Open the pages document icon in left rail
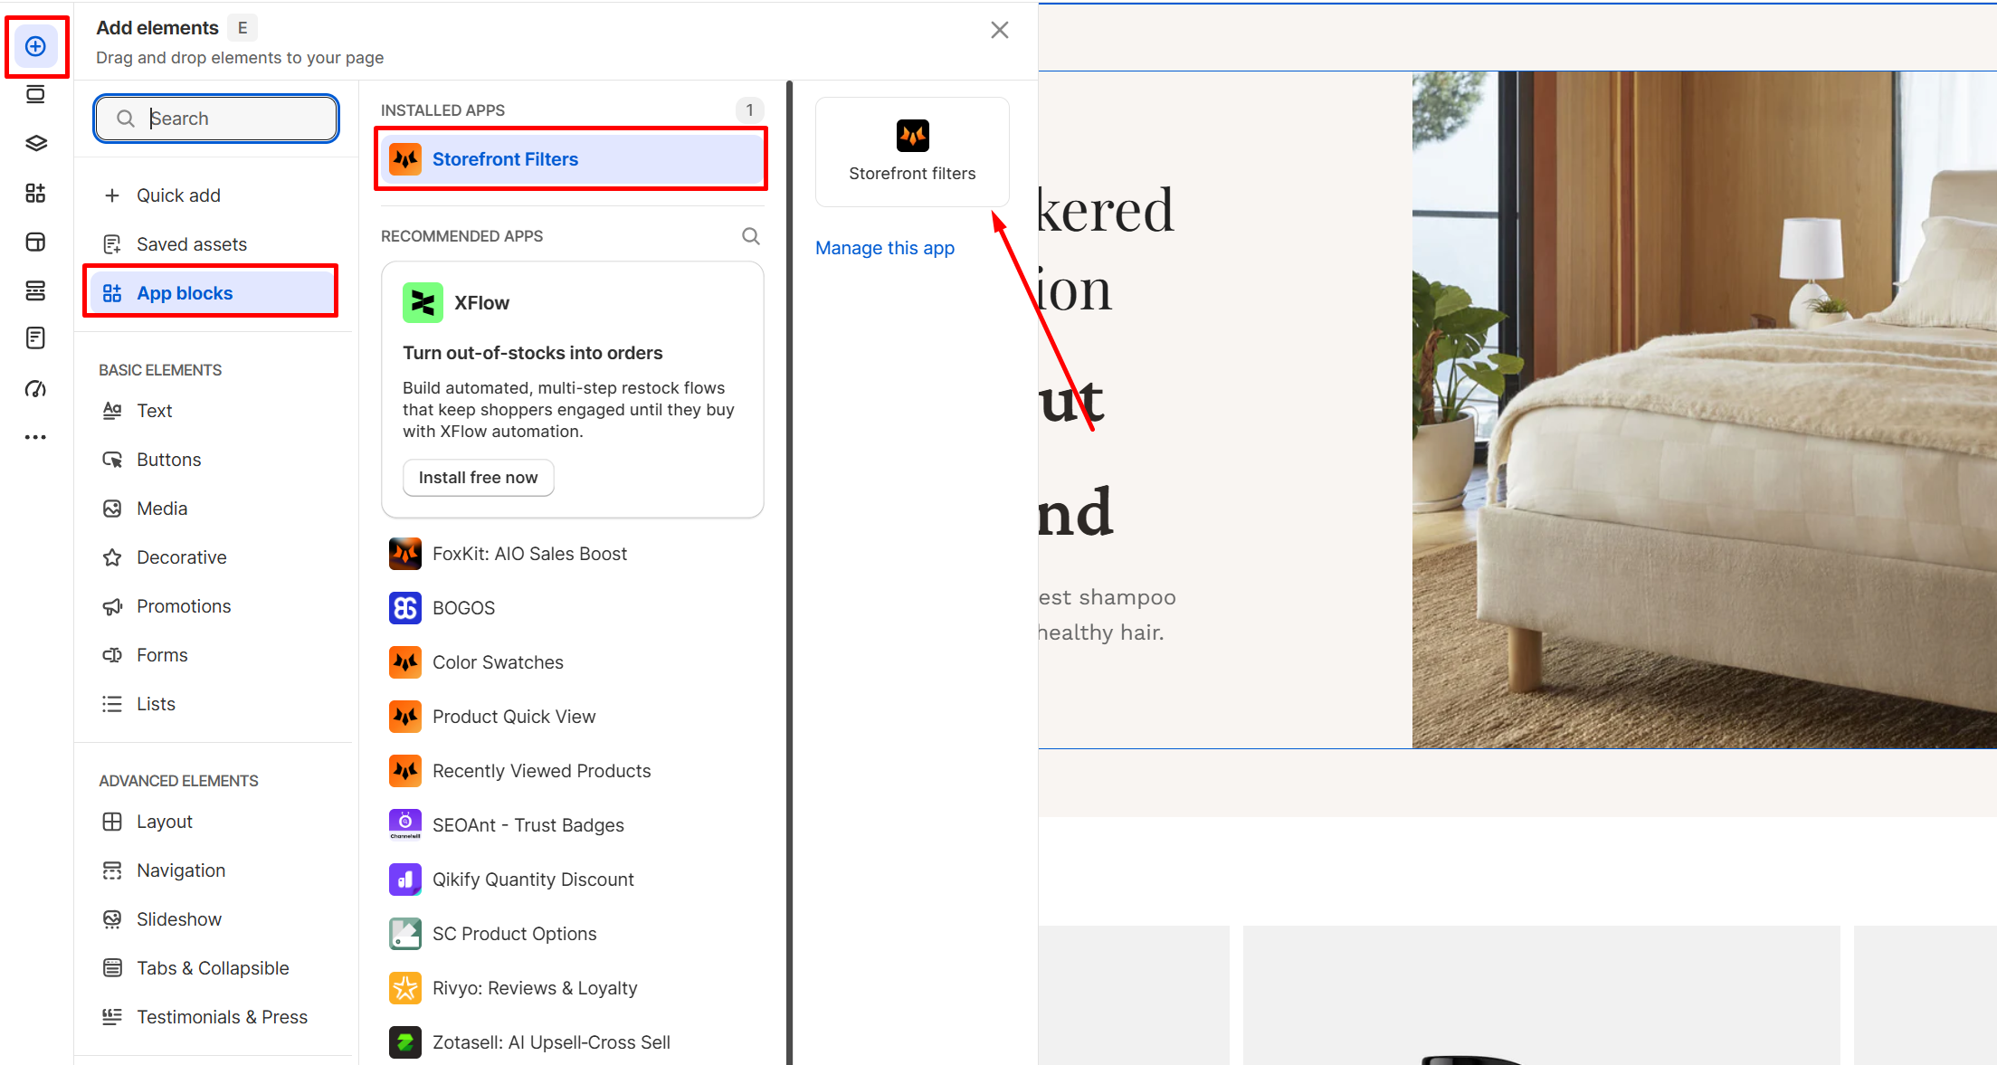 point(35,338)
